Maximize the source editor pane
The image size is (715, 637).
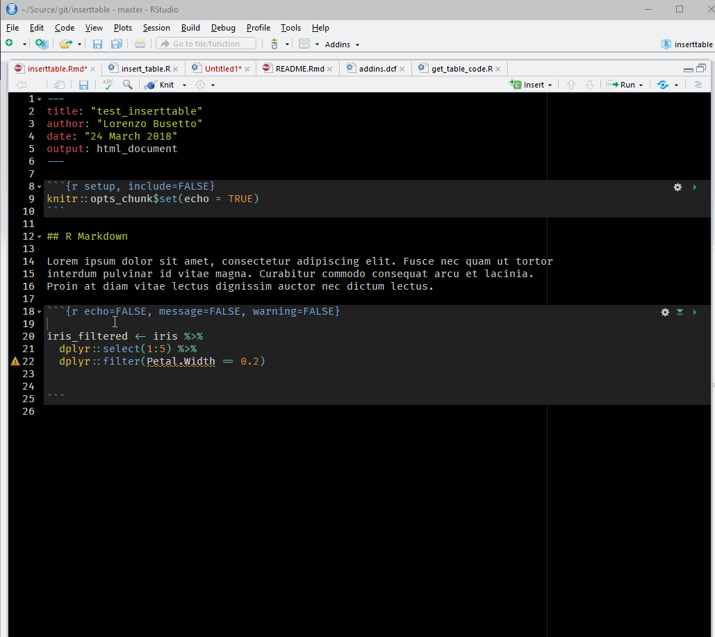coord(701,68)
